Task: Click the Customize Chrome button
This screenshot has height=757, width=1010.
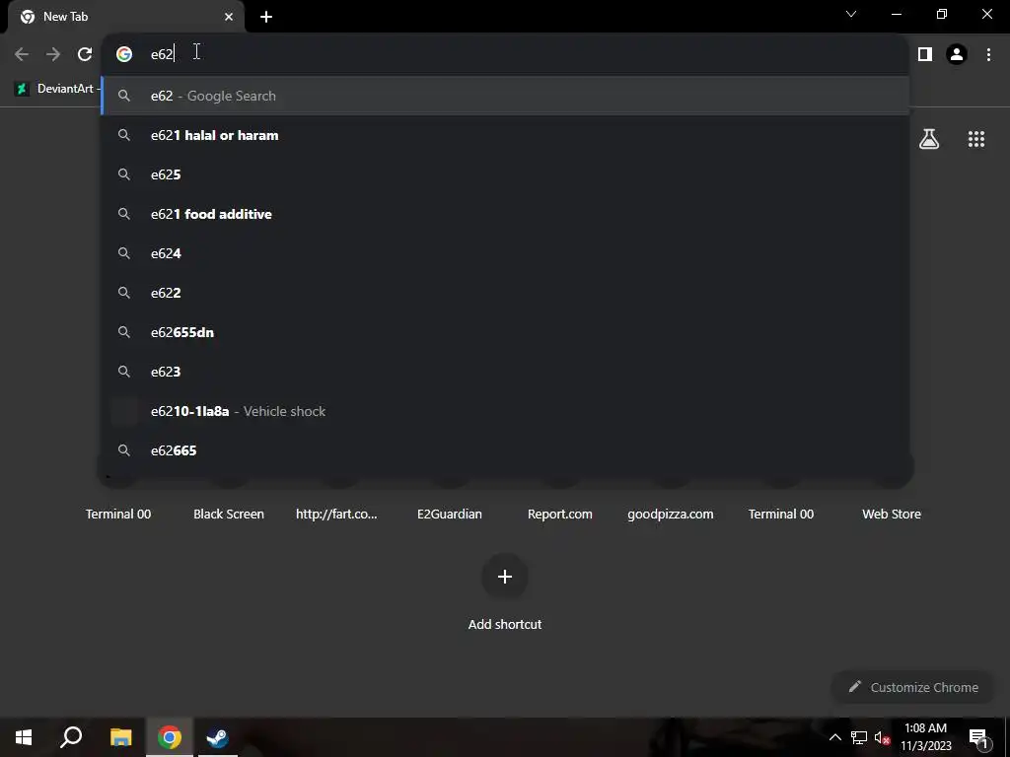Action: click(x=913, y=687)
